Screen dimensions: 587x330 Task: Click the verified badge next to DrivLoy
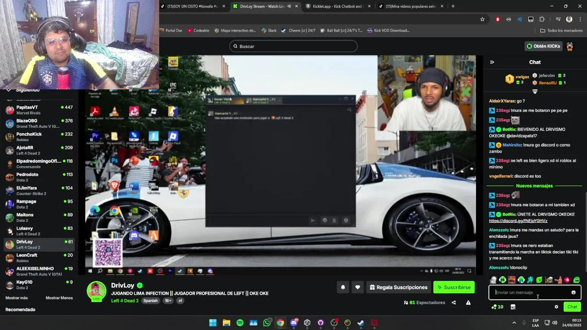pyautogui.click(x=140, y=285)
